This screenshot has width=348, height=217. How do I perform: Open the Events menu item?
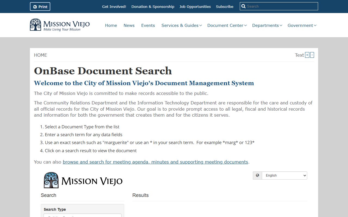pyautogui.click(x=148, y=25)
